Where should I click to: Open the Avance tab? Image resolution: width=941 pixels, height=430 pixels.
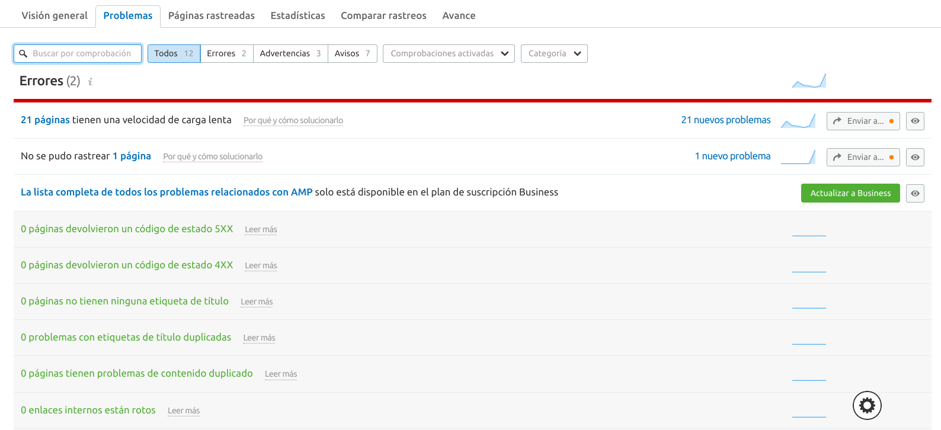point(459,15)
